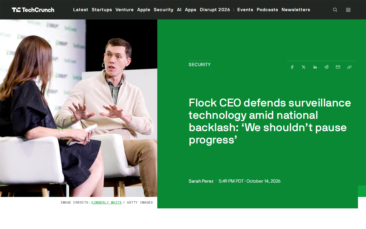366x229 pixels.
Task: Copy article link icon
Action: coord(349,67)
